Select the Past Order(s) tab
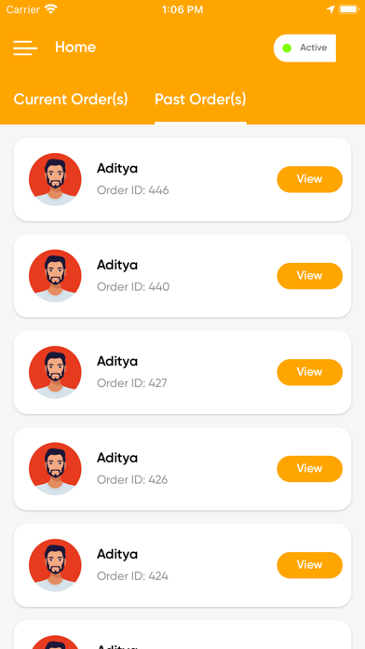365x649 pixels. pos(200,100)
